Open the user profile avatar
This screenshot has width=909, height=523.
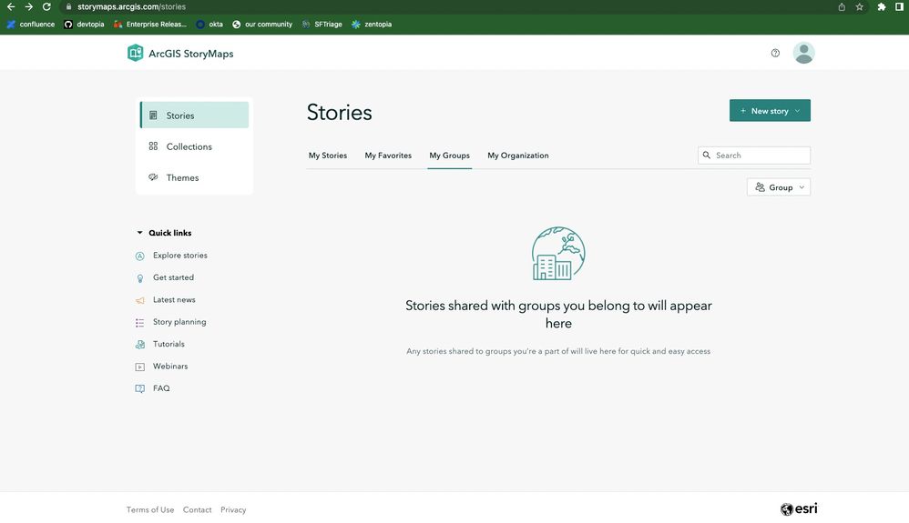click(803, 53)
